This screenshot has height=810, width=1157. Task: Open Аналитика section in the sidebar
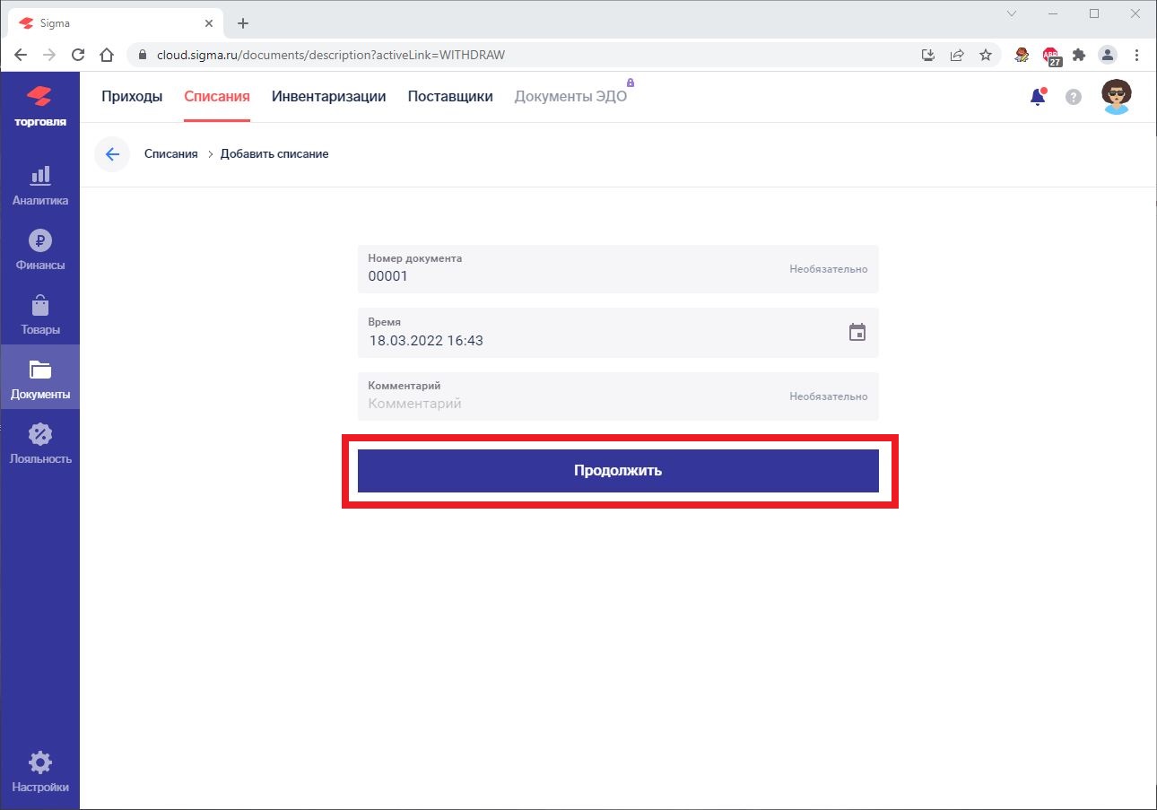pyautogui.click(x=39, y=185)
